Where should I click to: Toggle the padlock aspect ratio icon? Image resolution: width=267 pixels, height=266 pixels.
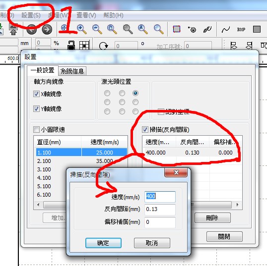[71, 45]
